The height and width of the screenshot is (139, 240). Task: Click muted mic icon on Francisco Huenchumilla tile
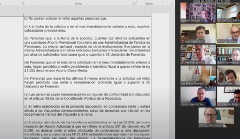(x=218, y=62)
